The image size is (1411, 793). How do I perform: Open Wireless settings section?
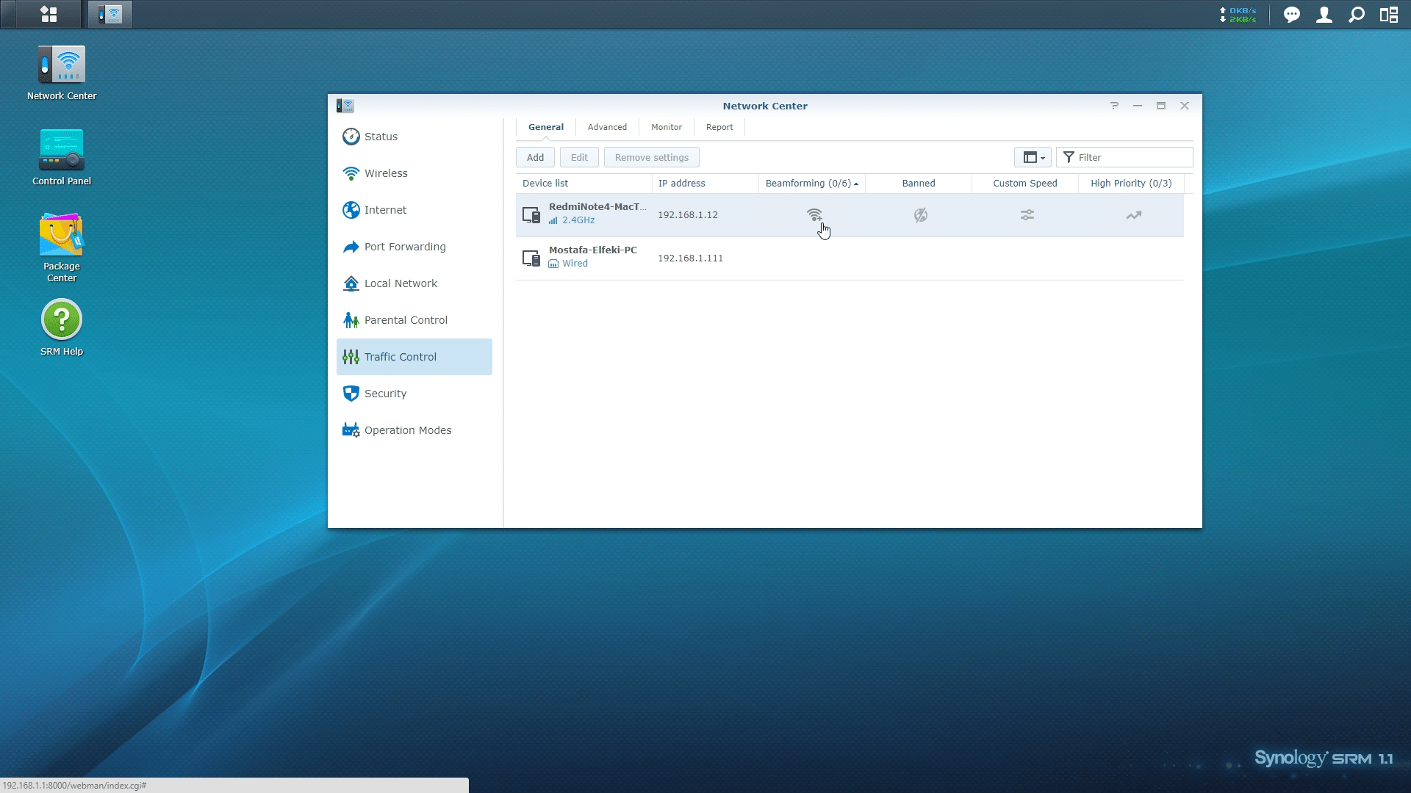pyautogui.click(x=414, y=173)
